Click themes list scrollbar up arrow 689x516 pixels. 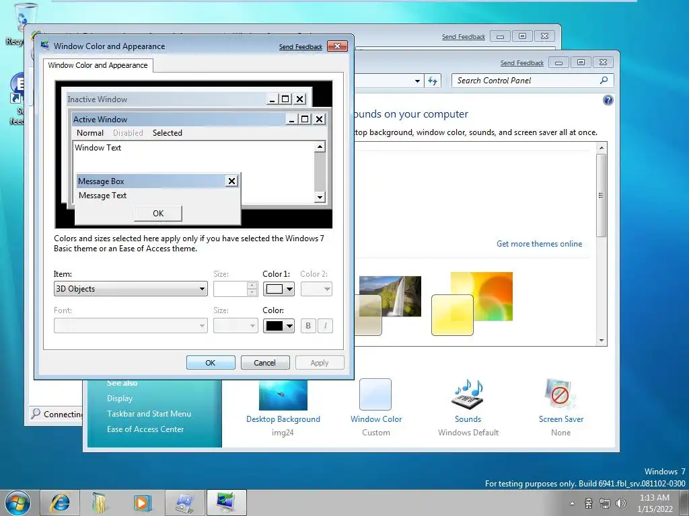coord(601,148)
